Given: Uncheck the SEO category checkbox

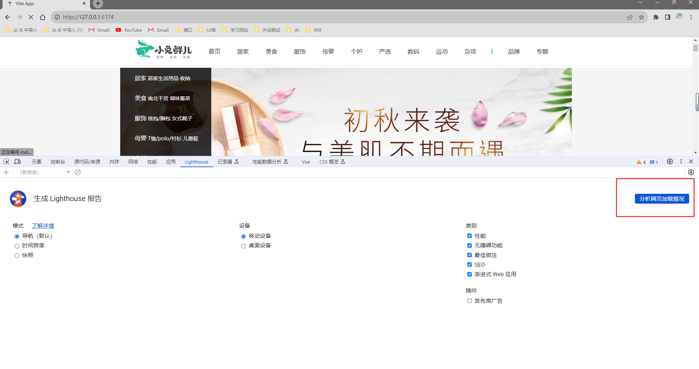Looking at the screenshot, I should tap(470, 265).
